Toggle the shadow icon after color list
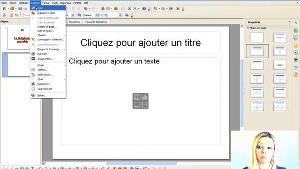The width and height of the screenshot is (300, 169). coord(127,15)
